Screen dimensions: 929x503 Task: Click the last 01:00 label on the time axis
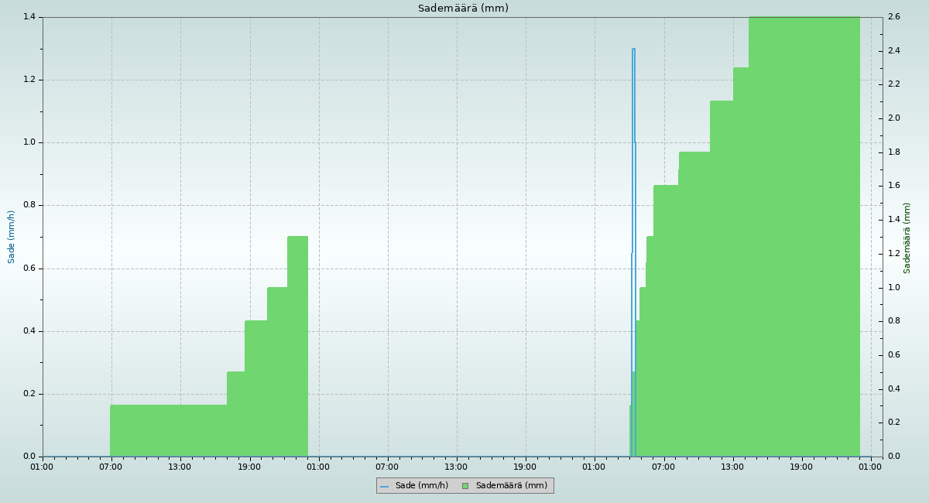click(x=870, y=467)
